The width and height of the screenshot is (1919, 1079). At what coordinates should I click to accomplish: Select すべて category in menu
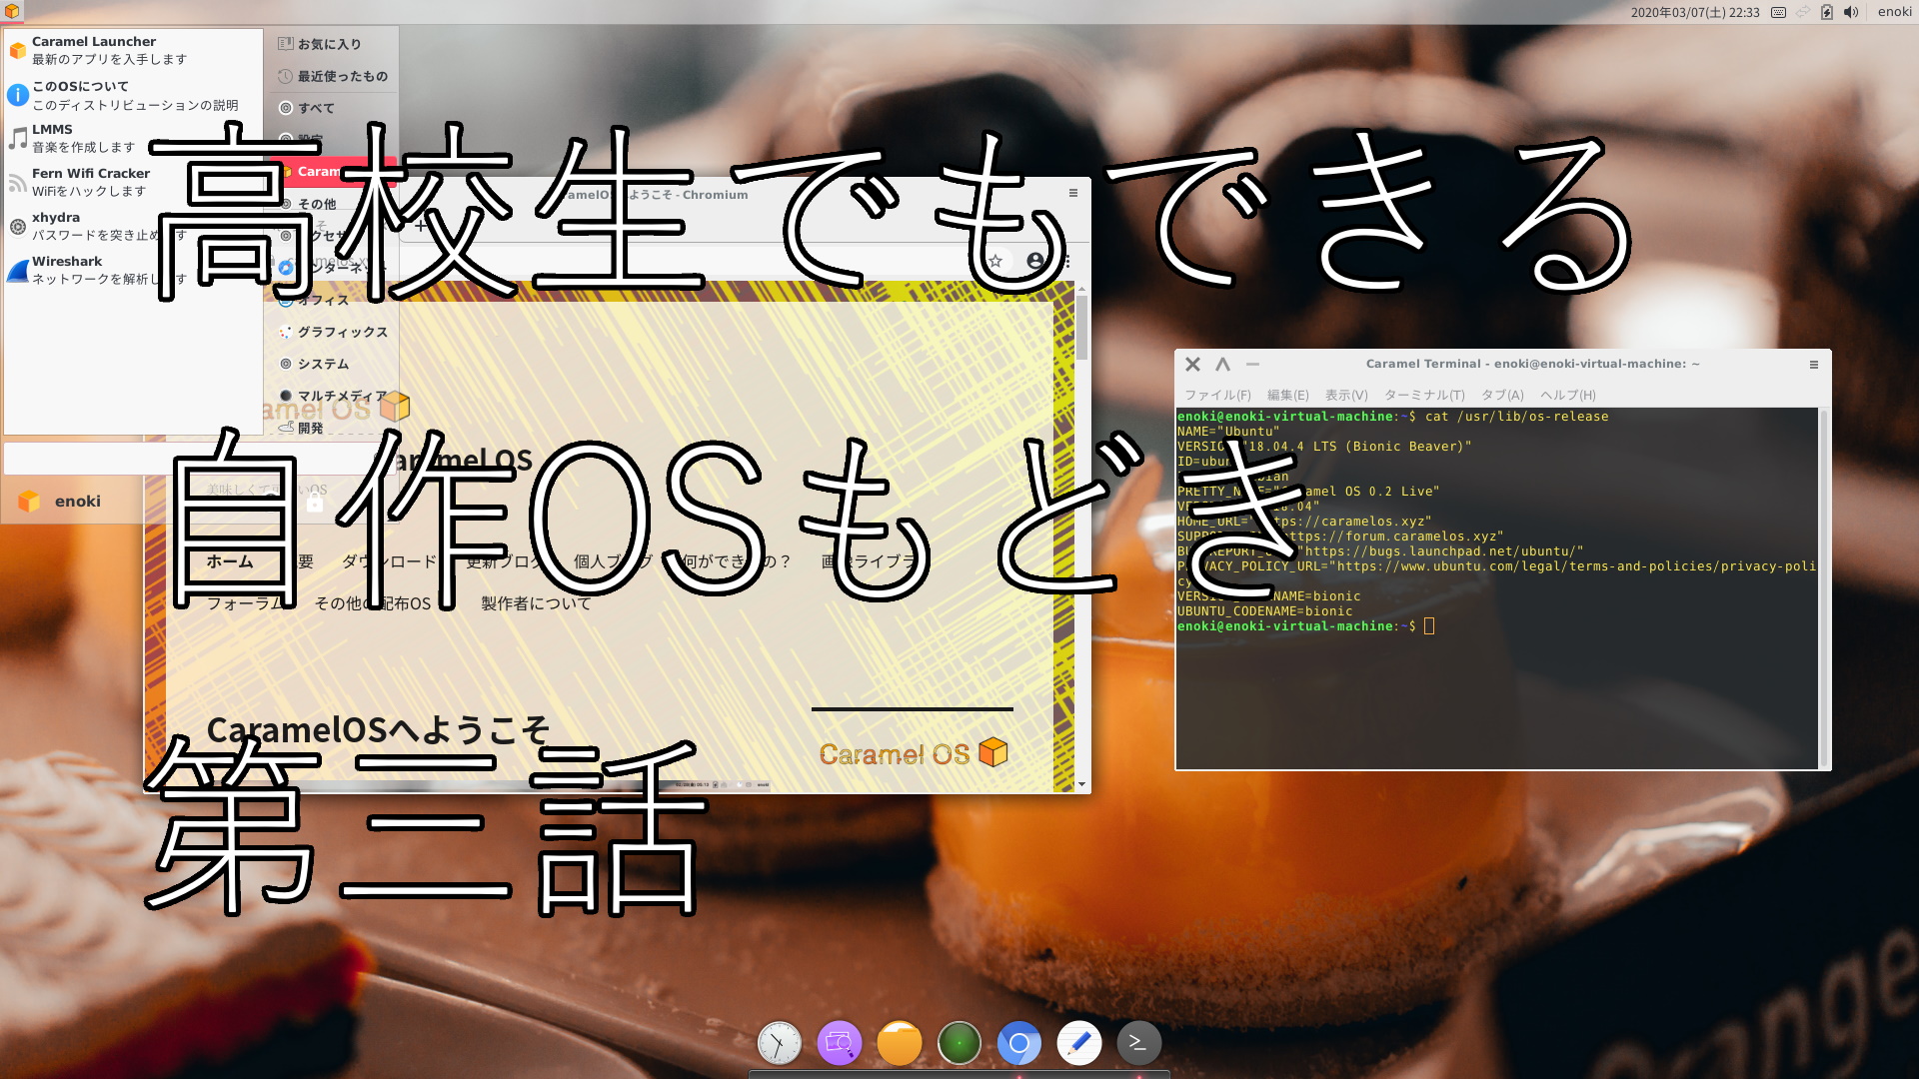pos(333,108)
